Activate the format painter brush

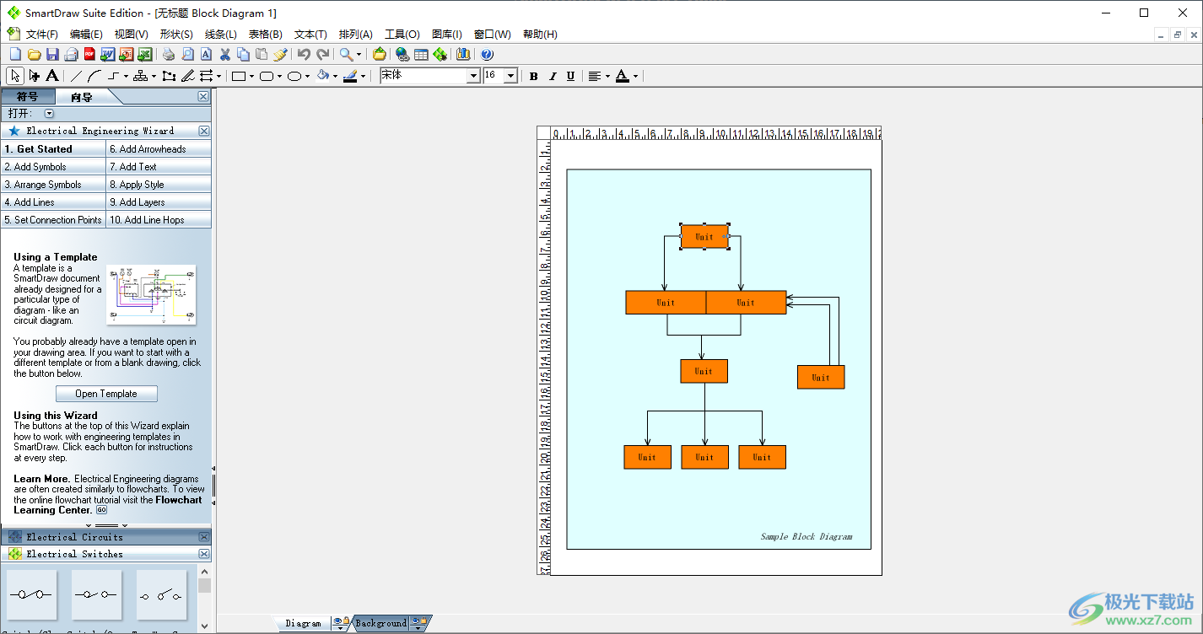[280, 54]
